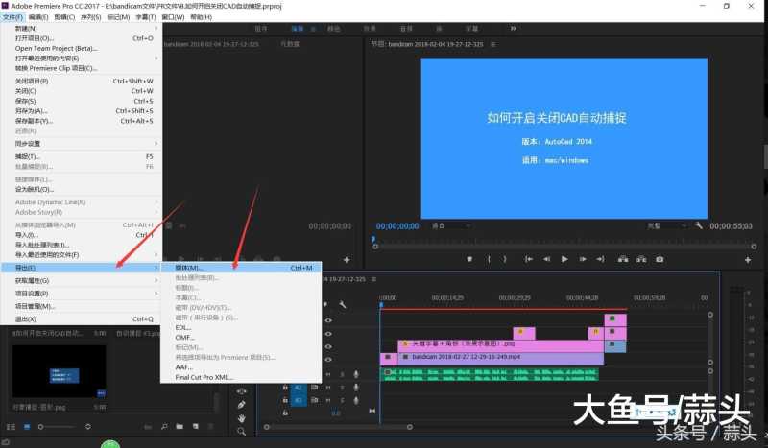This screenshot has height=448, width=768.
Task: Choose AAF... in export submenu
Action: [241, 367]
